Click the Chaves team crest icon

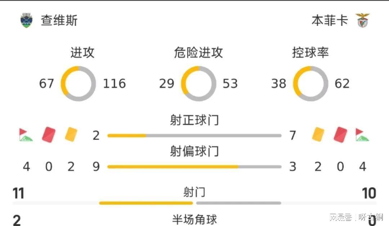pos(26,21)
